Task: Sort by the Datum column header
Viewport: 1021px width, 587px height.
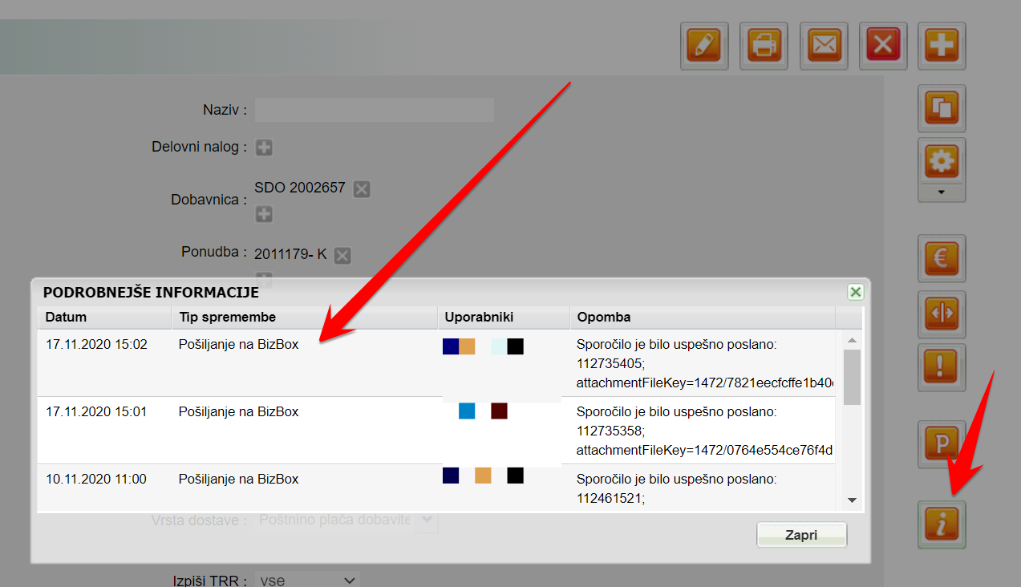Action: coord(104,317)
